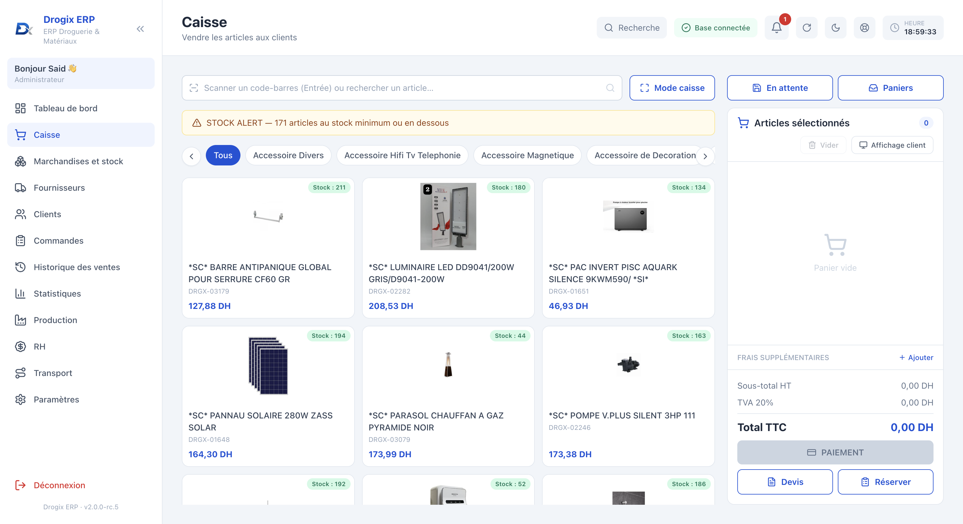
Task: Click the empty cart icon above Panier vide
Action: [835, 245]
